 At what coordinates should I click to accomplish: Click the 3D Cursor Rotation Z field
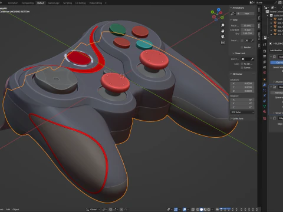(242, 107)
